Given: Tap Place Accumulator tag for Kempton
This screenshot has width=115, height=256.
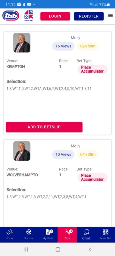Looking at the screenshot, I should tap(92, 69).
